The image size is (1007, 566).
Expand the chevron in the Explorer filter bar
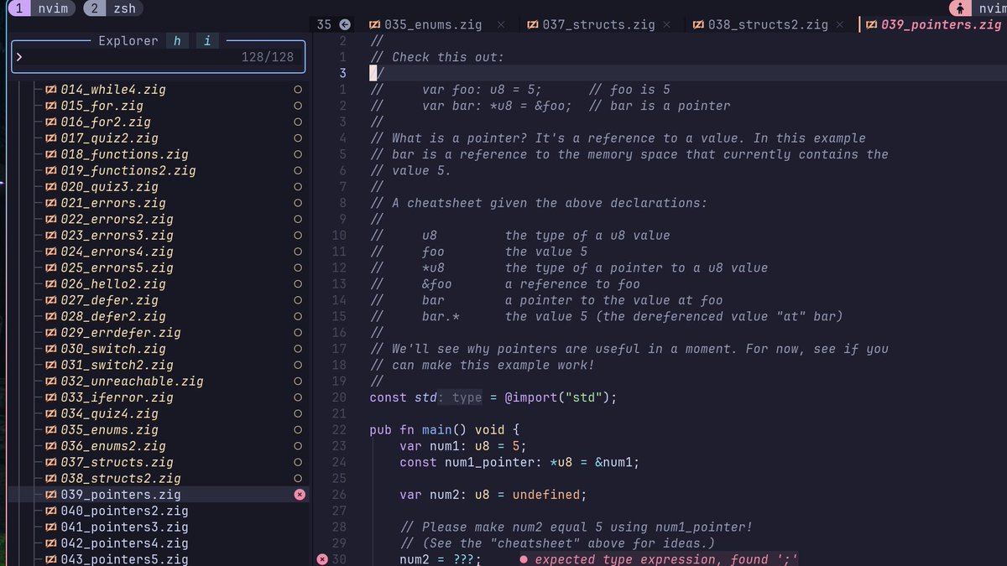pyautogui.click(x=17, y=58)
